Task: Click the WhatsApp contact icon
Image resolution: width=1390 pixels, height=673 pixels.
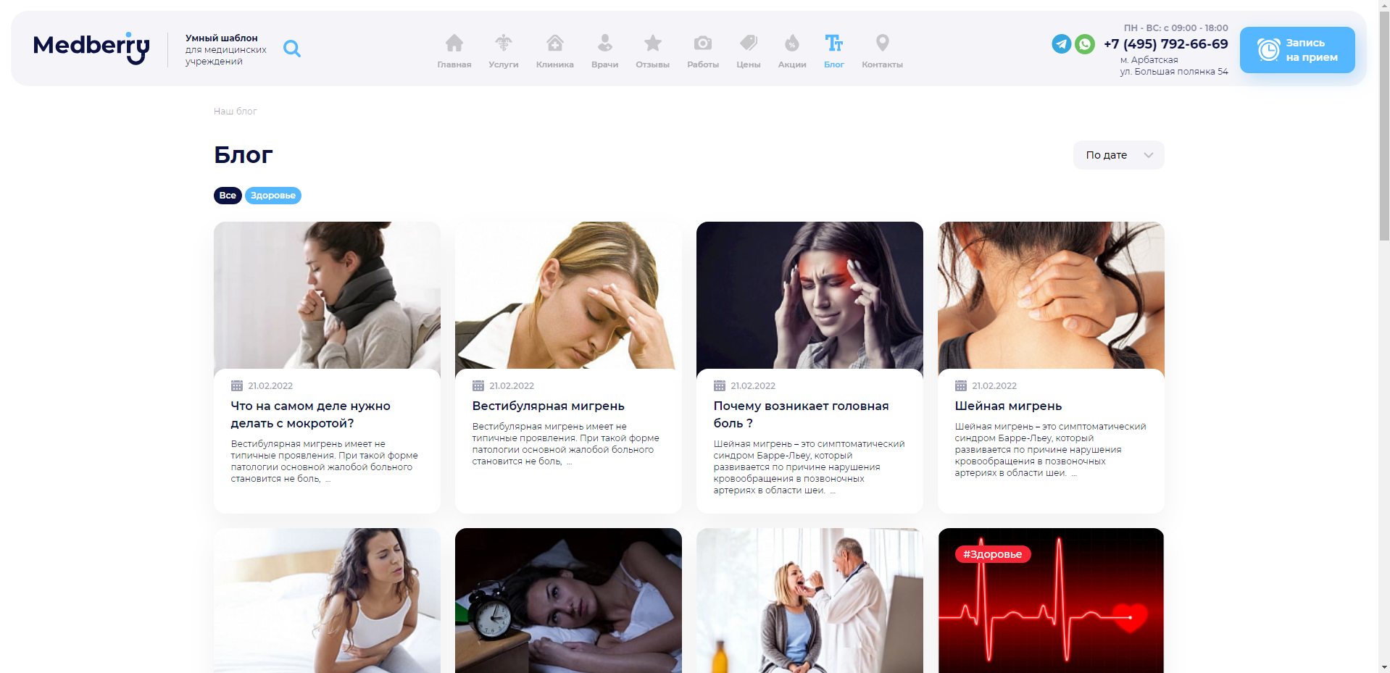Action: tap(1085, 44)
